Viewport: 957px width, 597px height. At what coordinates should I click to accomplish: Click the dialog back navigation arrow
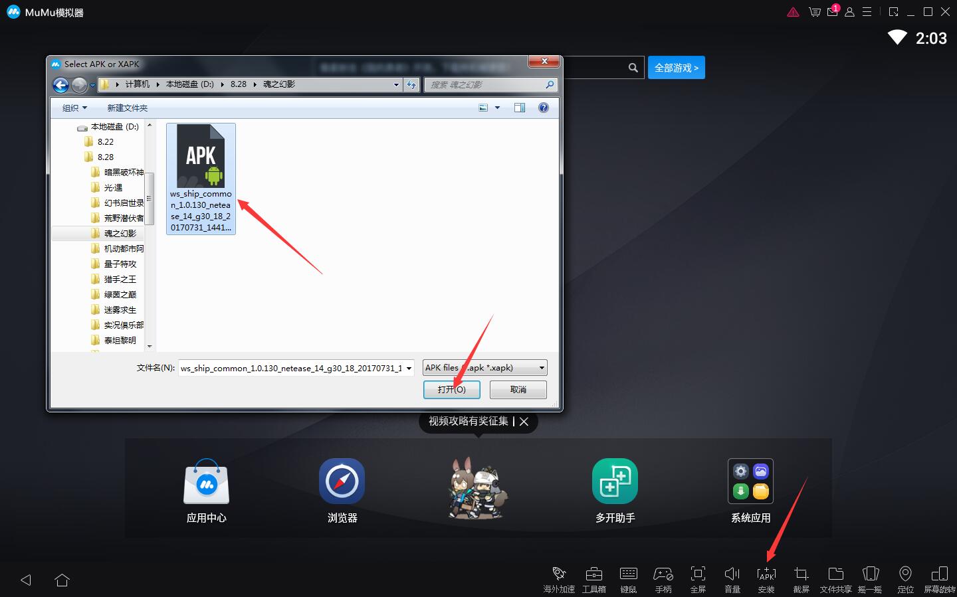(x=60, y=85)
